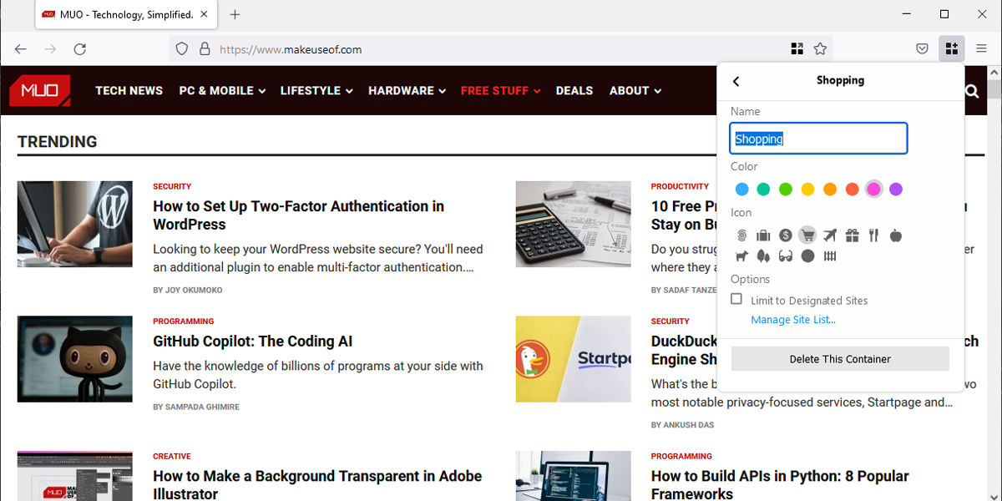Screen dimensions: 1002x501
Task: Expand the About menu
Action: (635, 90)
